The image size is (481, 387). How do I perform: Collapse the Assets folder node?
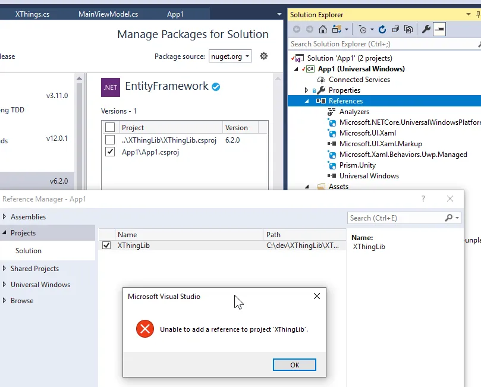point(307,187)
